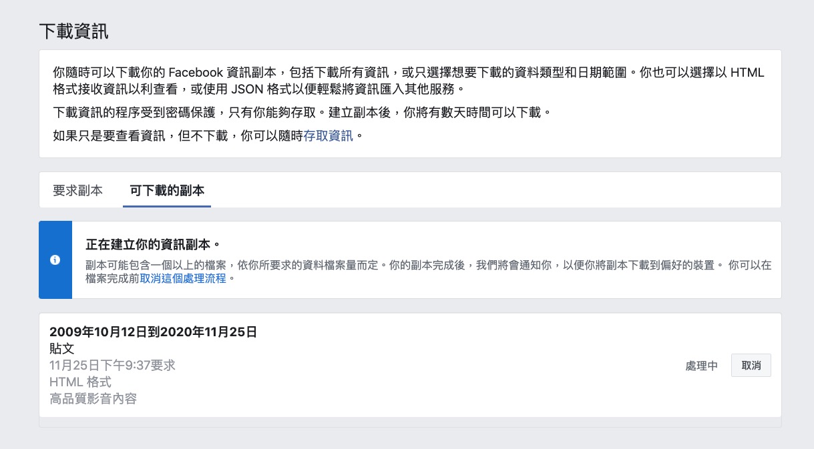
Task: Click the 下載資訊 page heading
Action: [73, 32]
